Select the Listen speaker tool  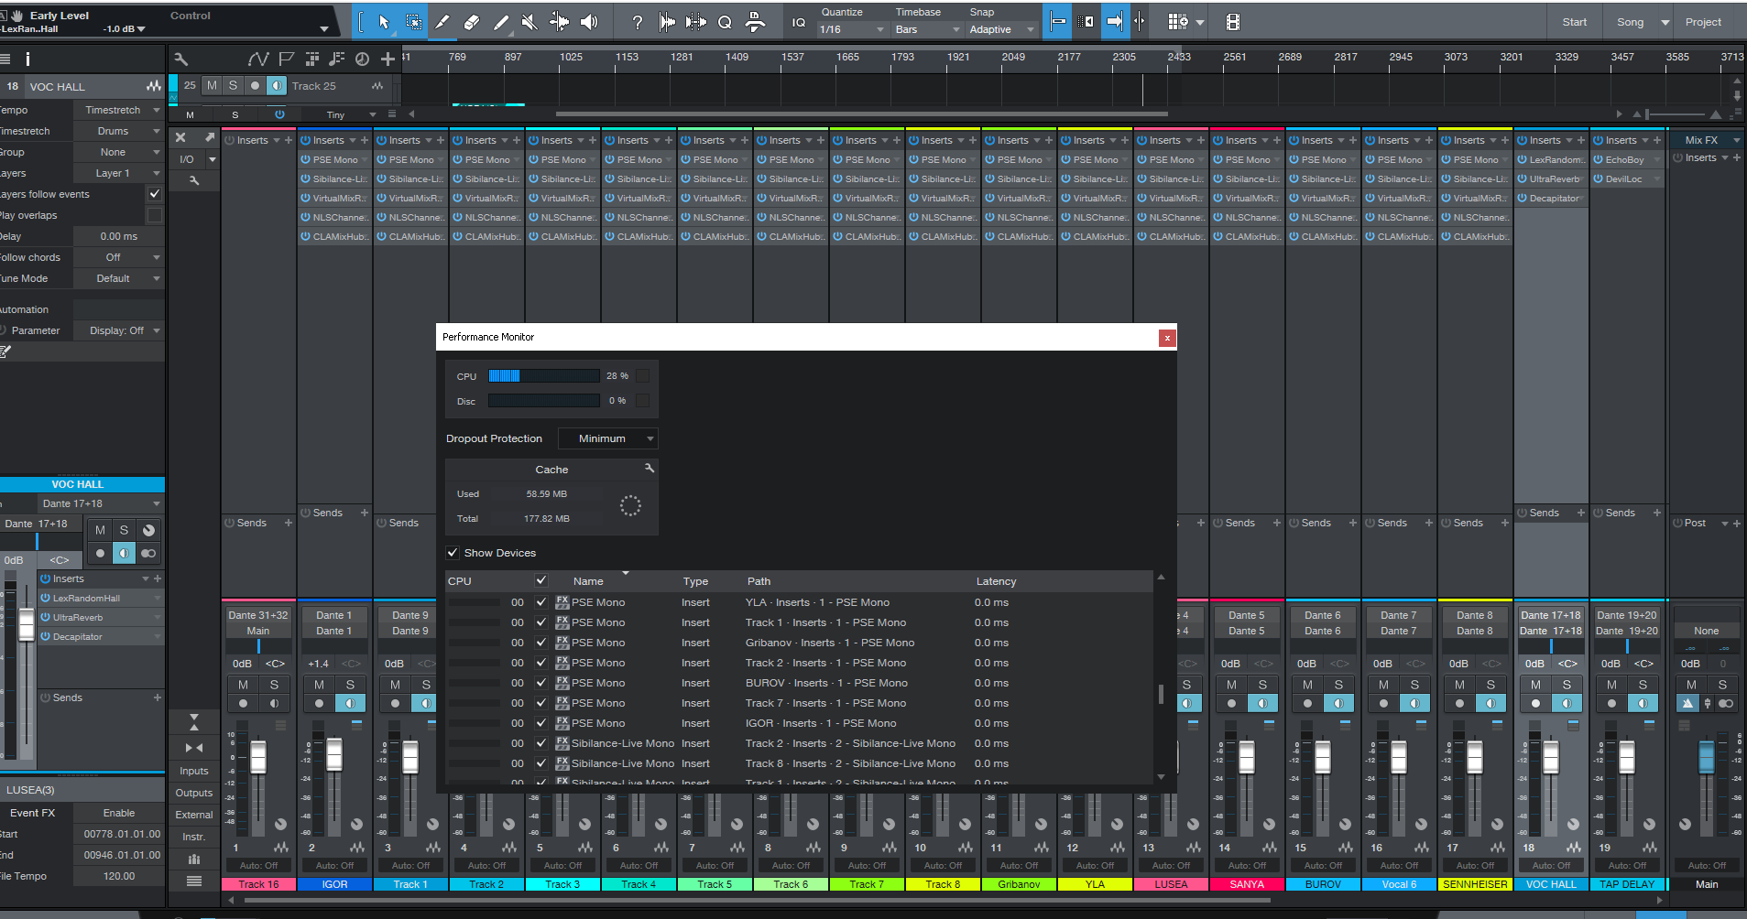pos(589,22)
